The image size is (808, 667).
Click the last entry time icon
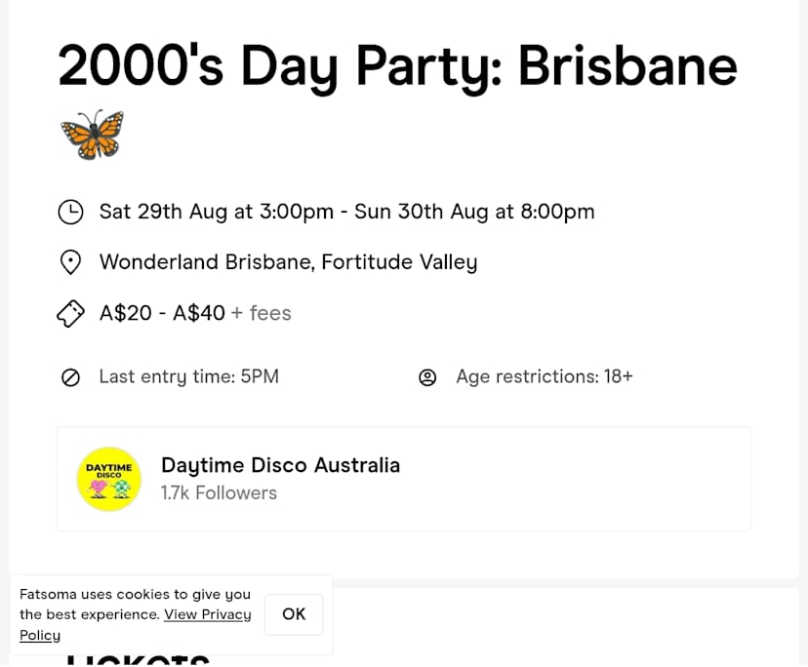(x=70, y=377)
